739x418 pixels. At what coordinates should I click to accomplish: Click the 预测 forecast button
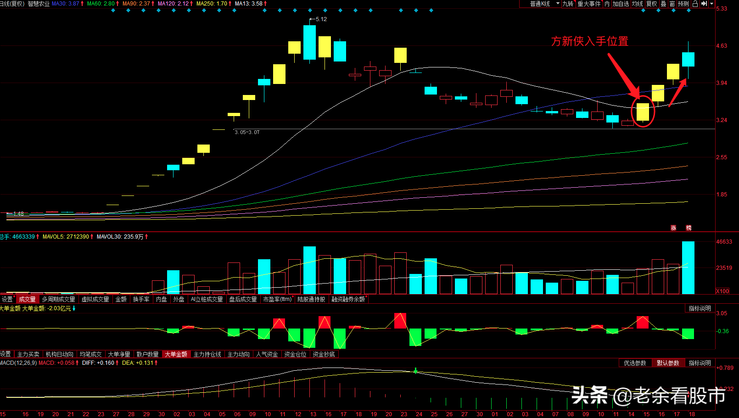click(683, 4)
